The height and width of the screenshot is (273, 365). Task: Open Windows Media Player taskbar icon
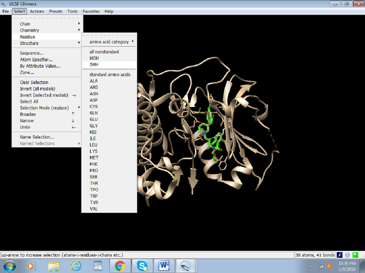click(x=31, y=266)
